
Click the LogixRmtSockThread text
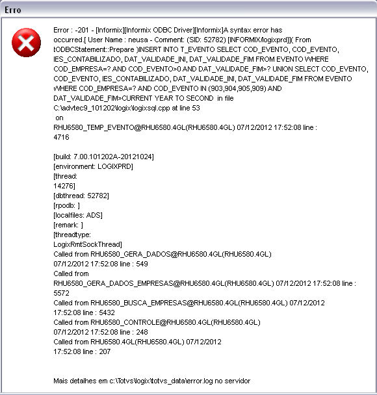pos(88,244)
